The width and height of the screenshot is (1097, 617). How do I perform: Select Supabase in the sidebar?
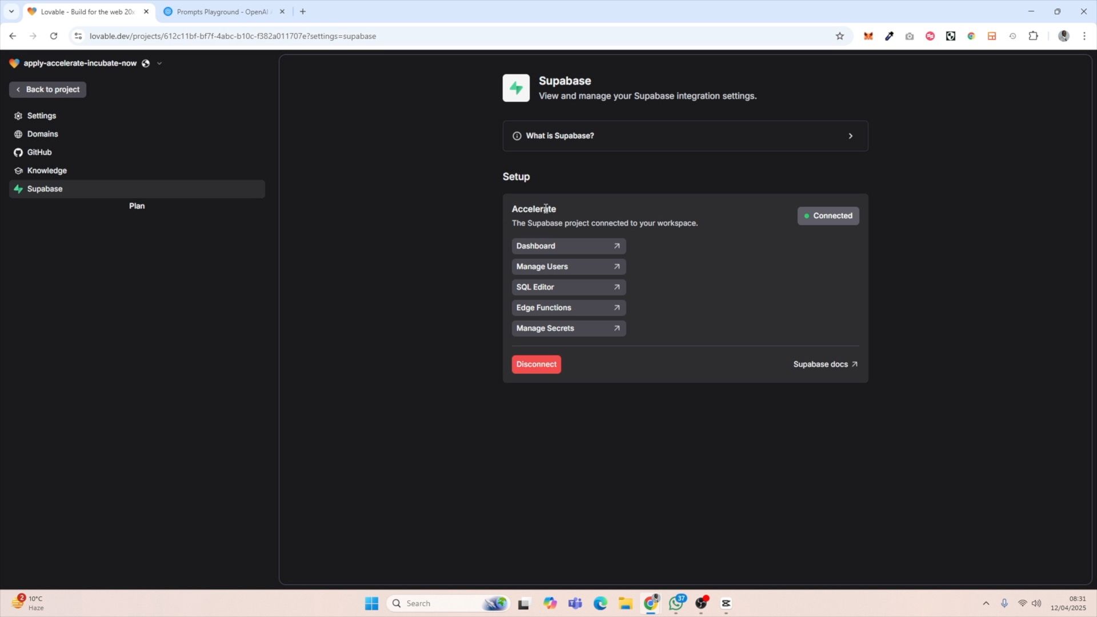pos(137,189)
